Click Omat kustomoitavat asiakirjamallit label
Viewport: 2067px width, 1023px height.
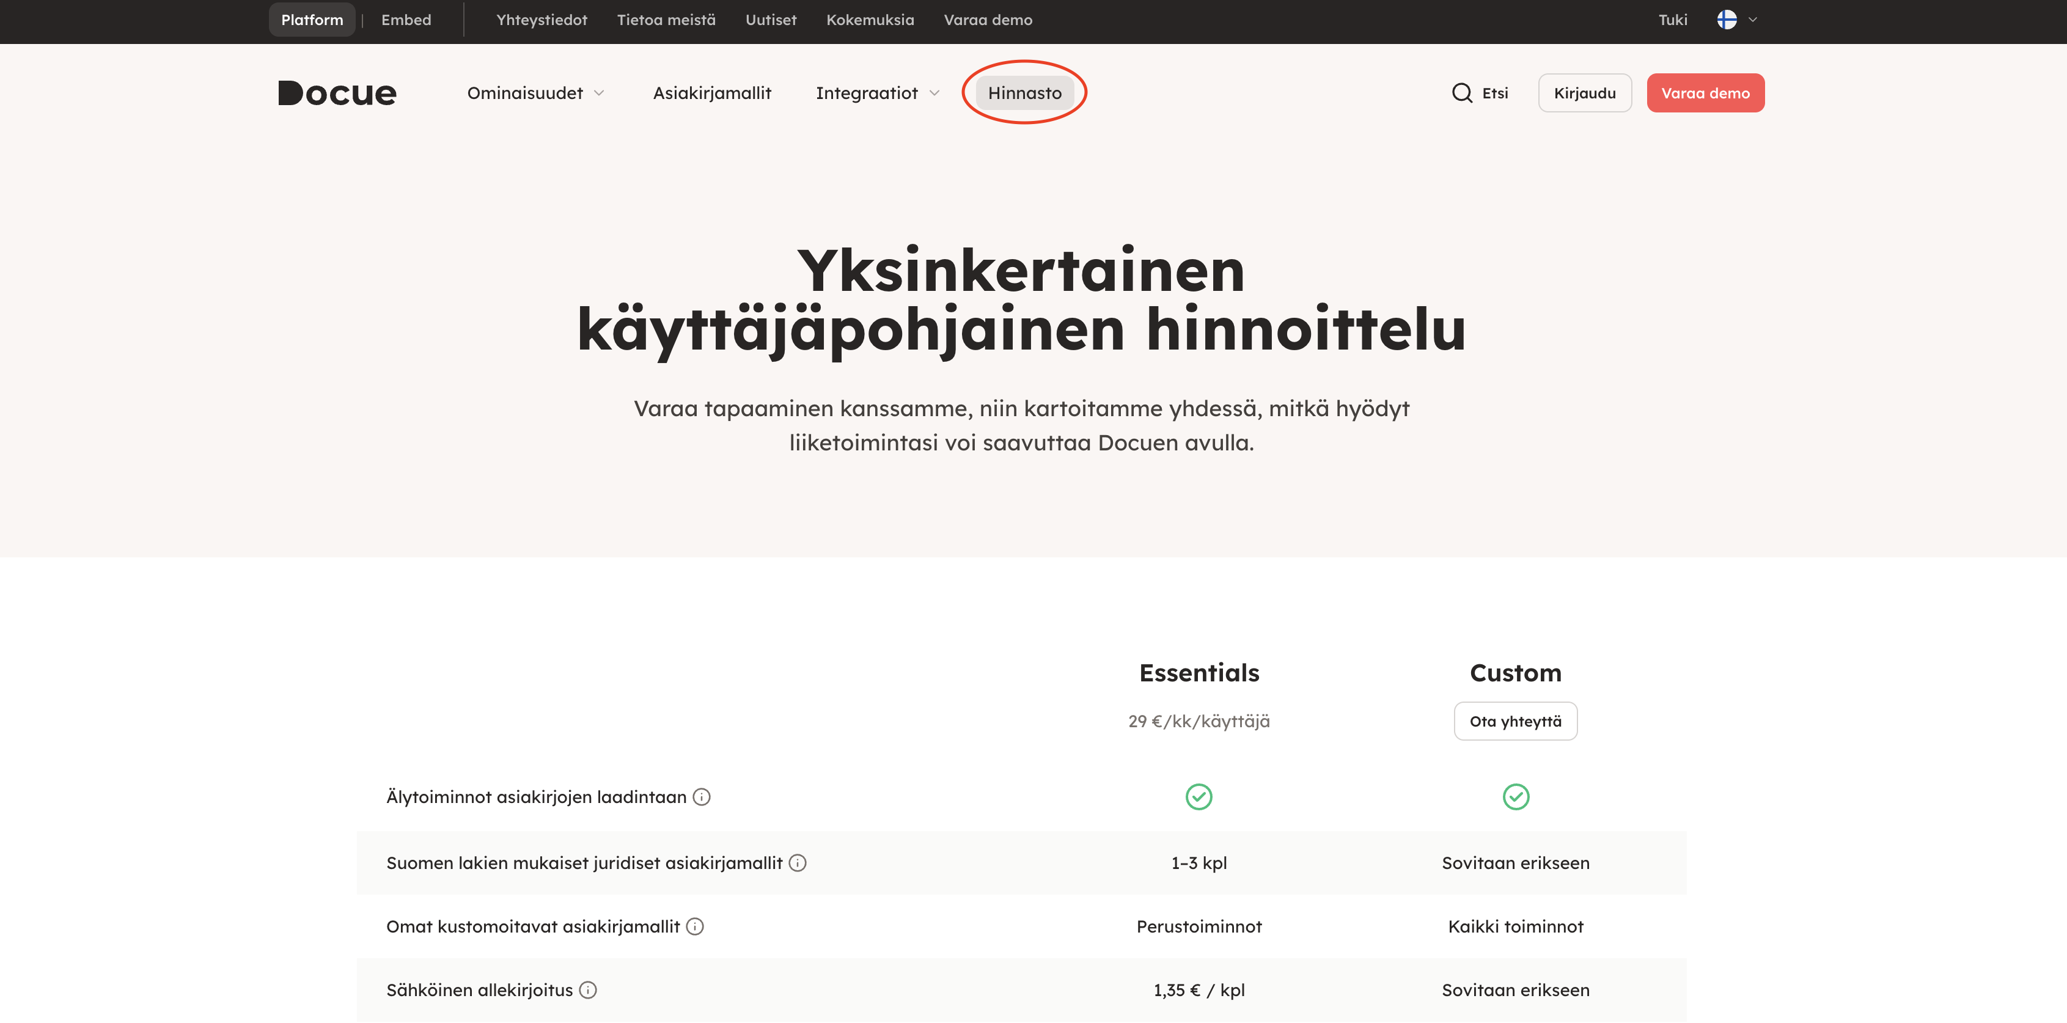point(533,926)
